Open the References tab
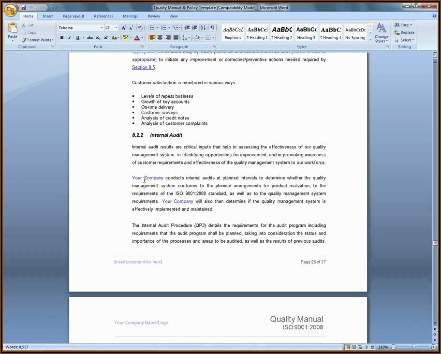 click(103, 16)
